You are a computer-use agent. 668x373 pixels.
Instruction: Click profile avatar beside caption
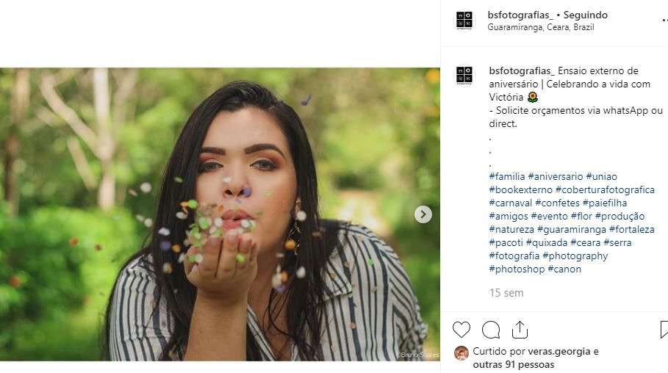point(464,76)
